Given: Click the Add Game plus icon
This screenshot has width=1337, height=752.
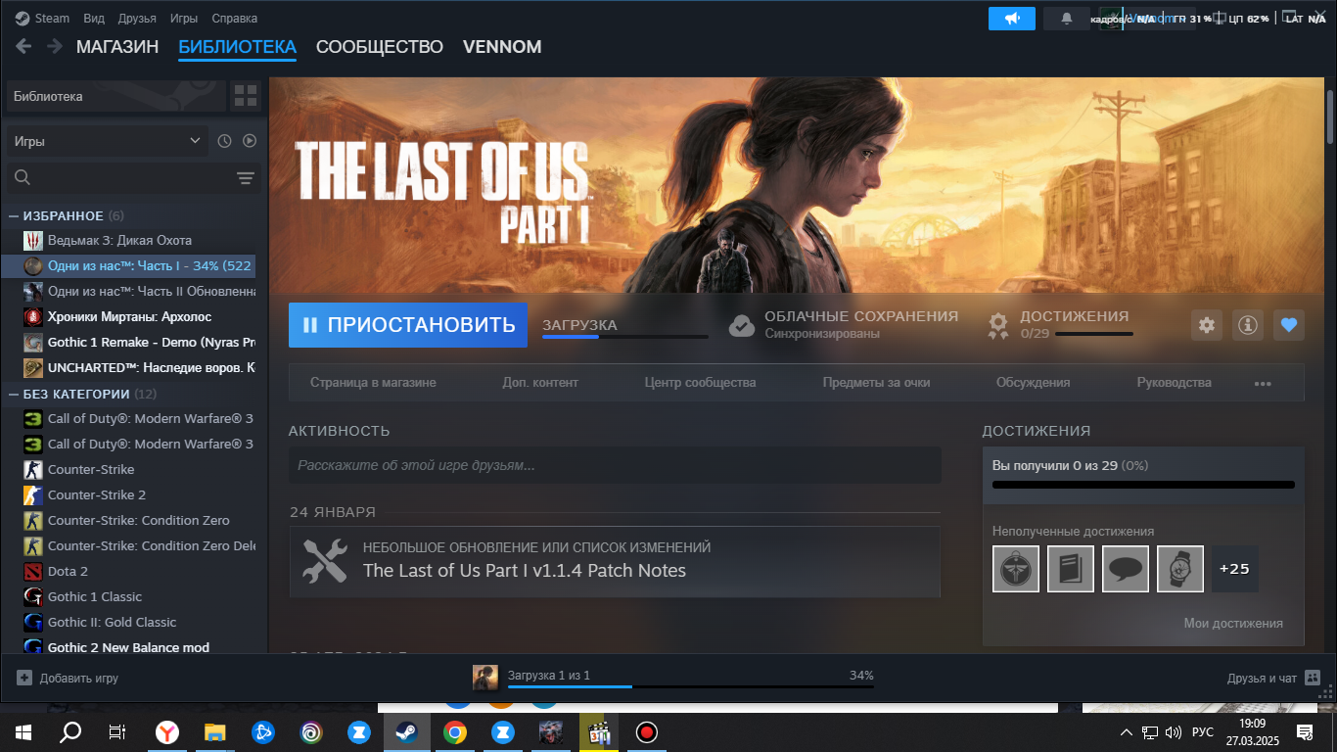Looking at the screenshot, I should point(24,678).
